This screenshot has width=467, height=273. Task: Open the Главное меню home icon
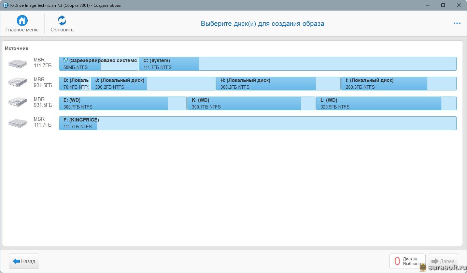pyautogui.click(x=22, y=20)
